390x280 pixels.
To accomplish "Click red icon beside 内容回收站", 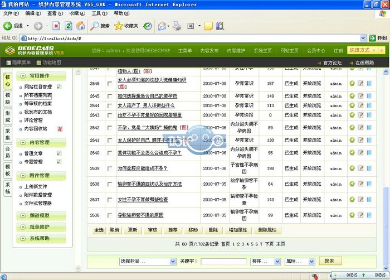I will [x=60, y=129].
